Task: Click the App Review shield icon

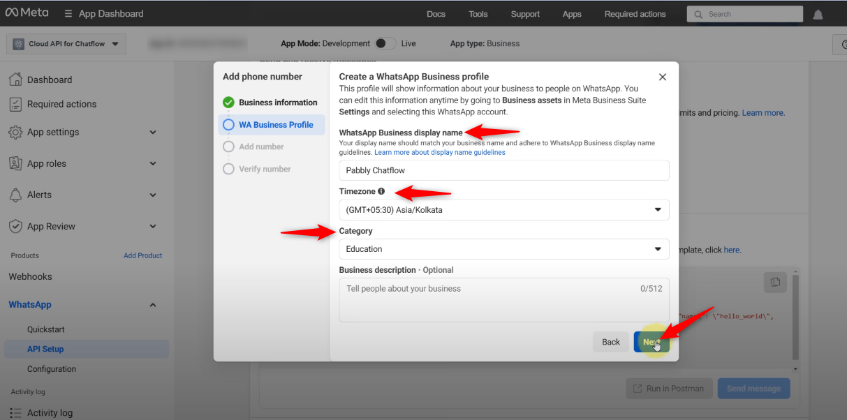Action: pyautogui.click(x=15, y=226)
